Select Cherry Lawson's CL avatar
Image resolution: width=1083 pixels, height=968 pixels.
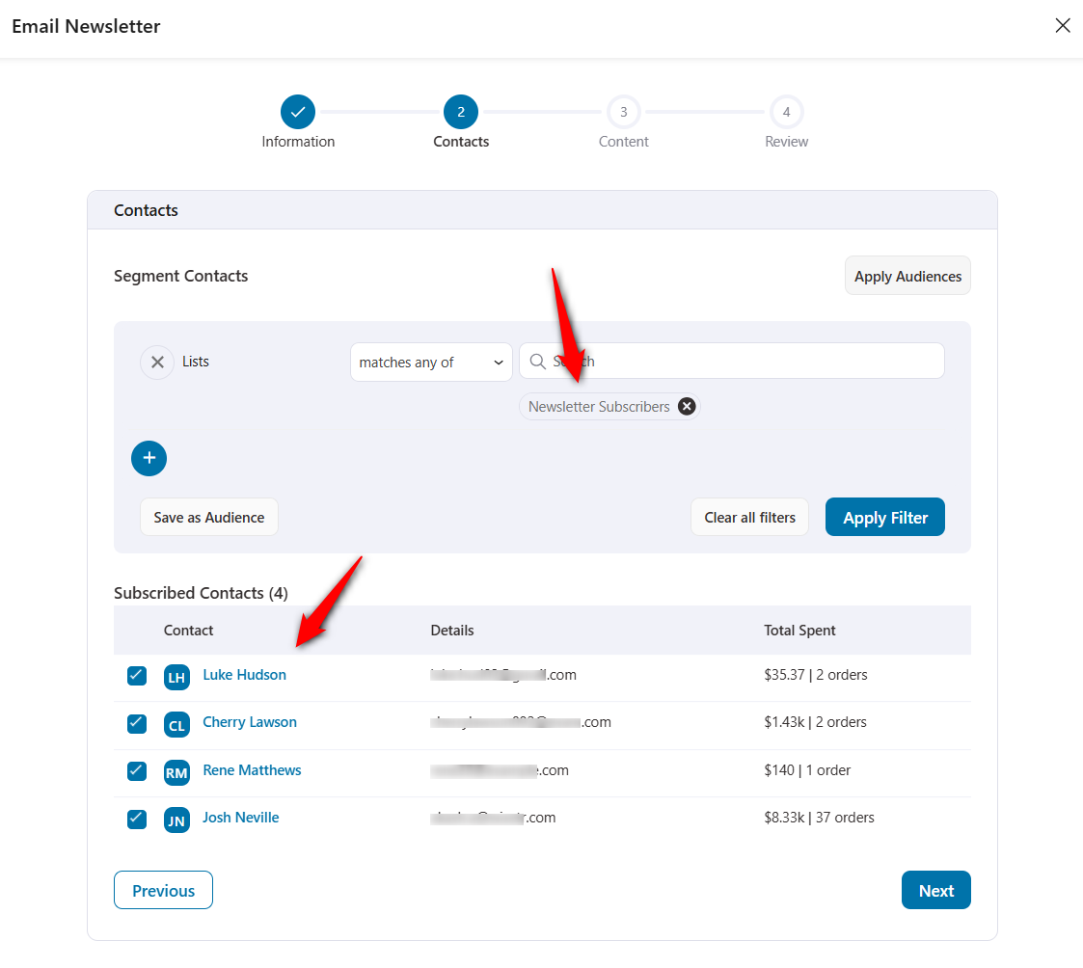(176, 724)
